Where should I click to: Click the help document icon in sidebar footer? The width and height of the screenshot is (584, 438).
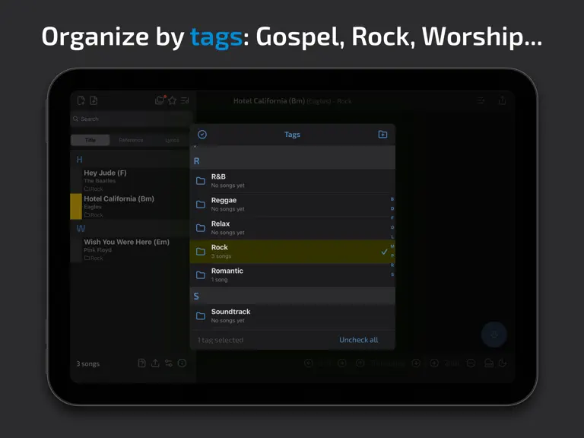point(141,363)
